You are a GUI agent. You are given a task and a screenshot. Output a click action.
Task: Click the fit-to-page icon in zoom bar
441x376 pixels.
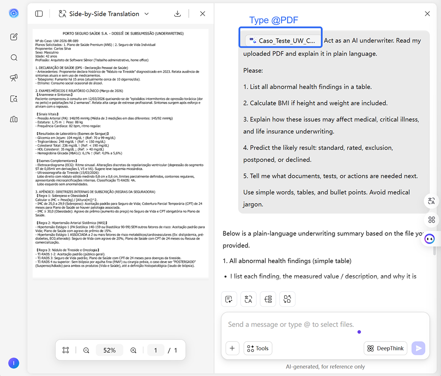[66, 350]
